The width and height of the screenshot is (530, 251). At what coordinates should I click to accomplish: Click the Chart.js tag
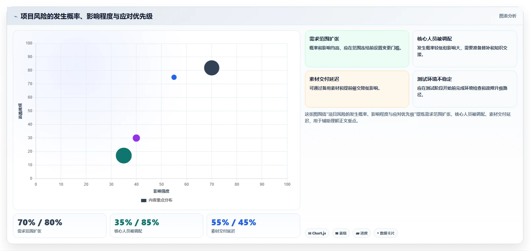click(x=317, y=233)
